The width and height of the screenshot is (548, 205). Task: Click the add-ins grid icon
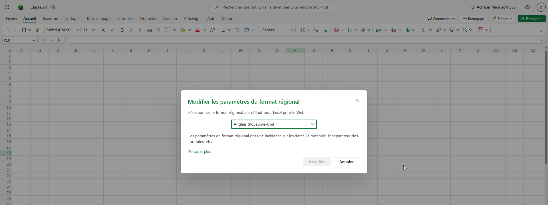480,30
